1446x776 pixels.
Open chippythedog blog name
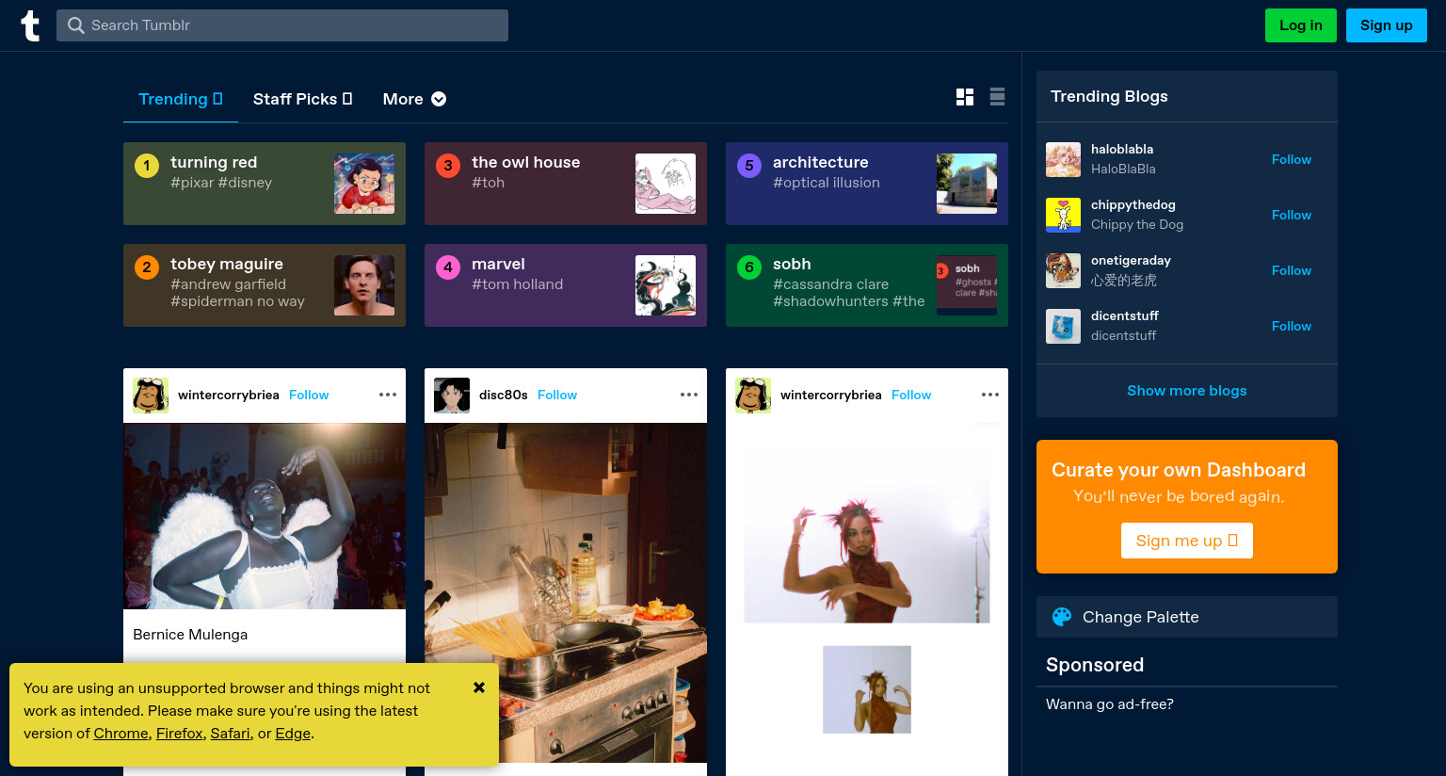tap(1133, 204)
